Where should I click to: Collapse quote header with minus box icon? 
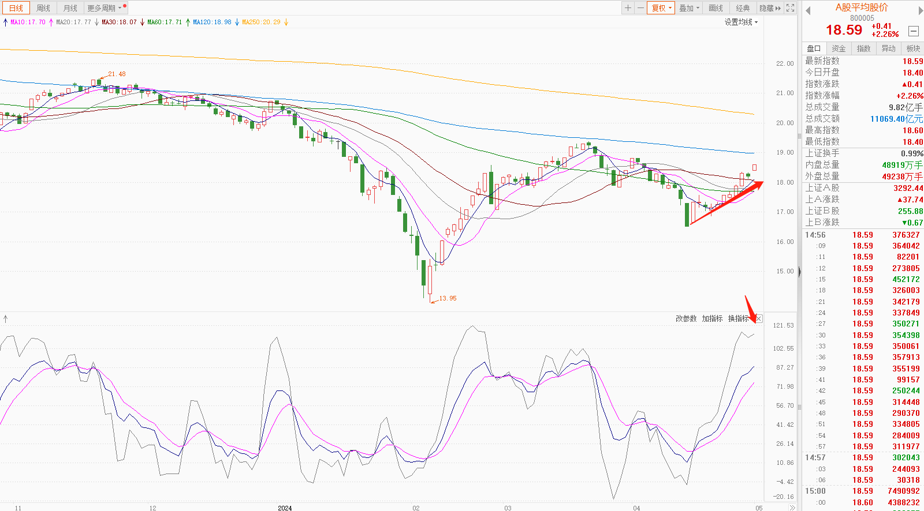coord(913,31)
